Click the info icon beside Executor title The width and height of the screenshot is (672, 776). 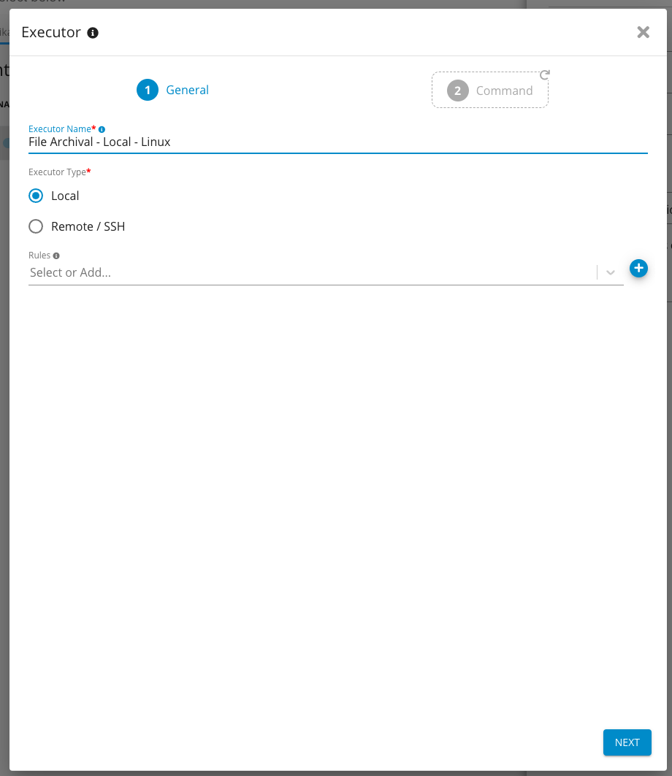pos(93,33)
